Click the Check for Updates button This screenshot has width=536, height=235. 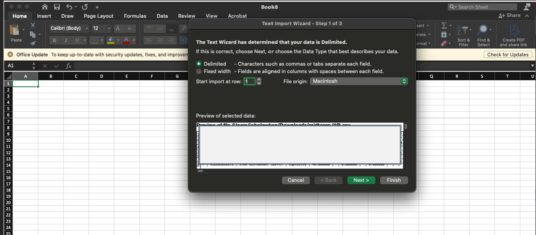pos(508,55)
